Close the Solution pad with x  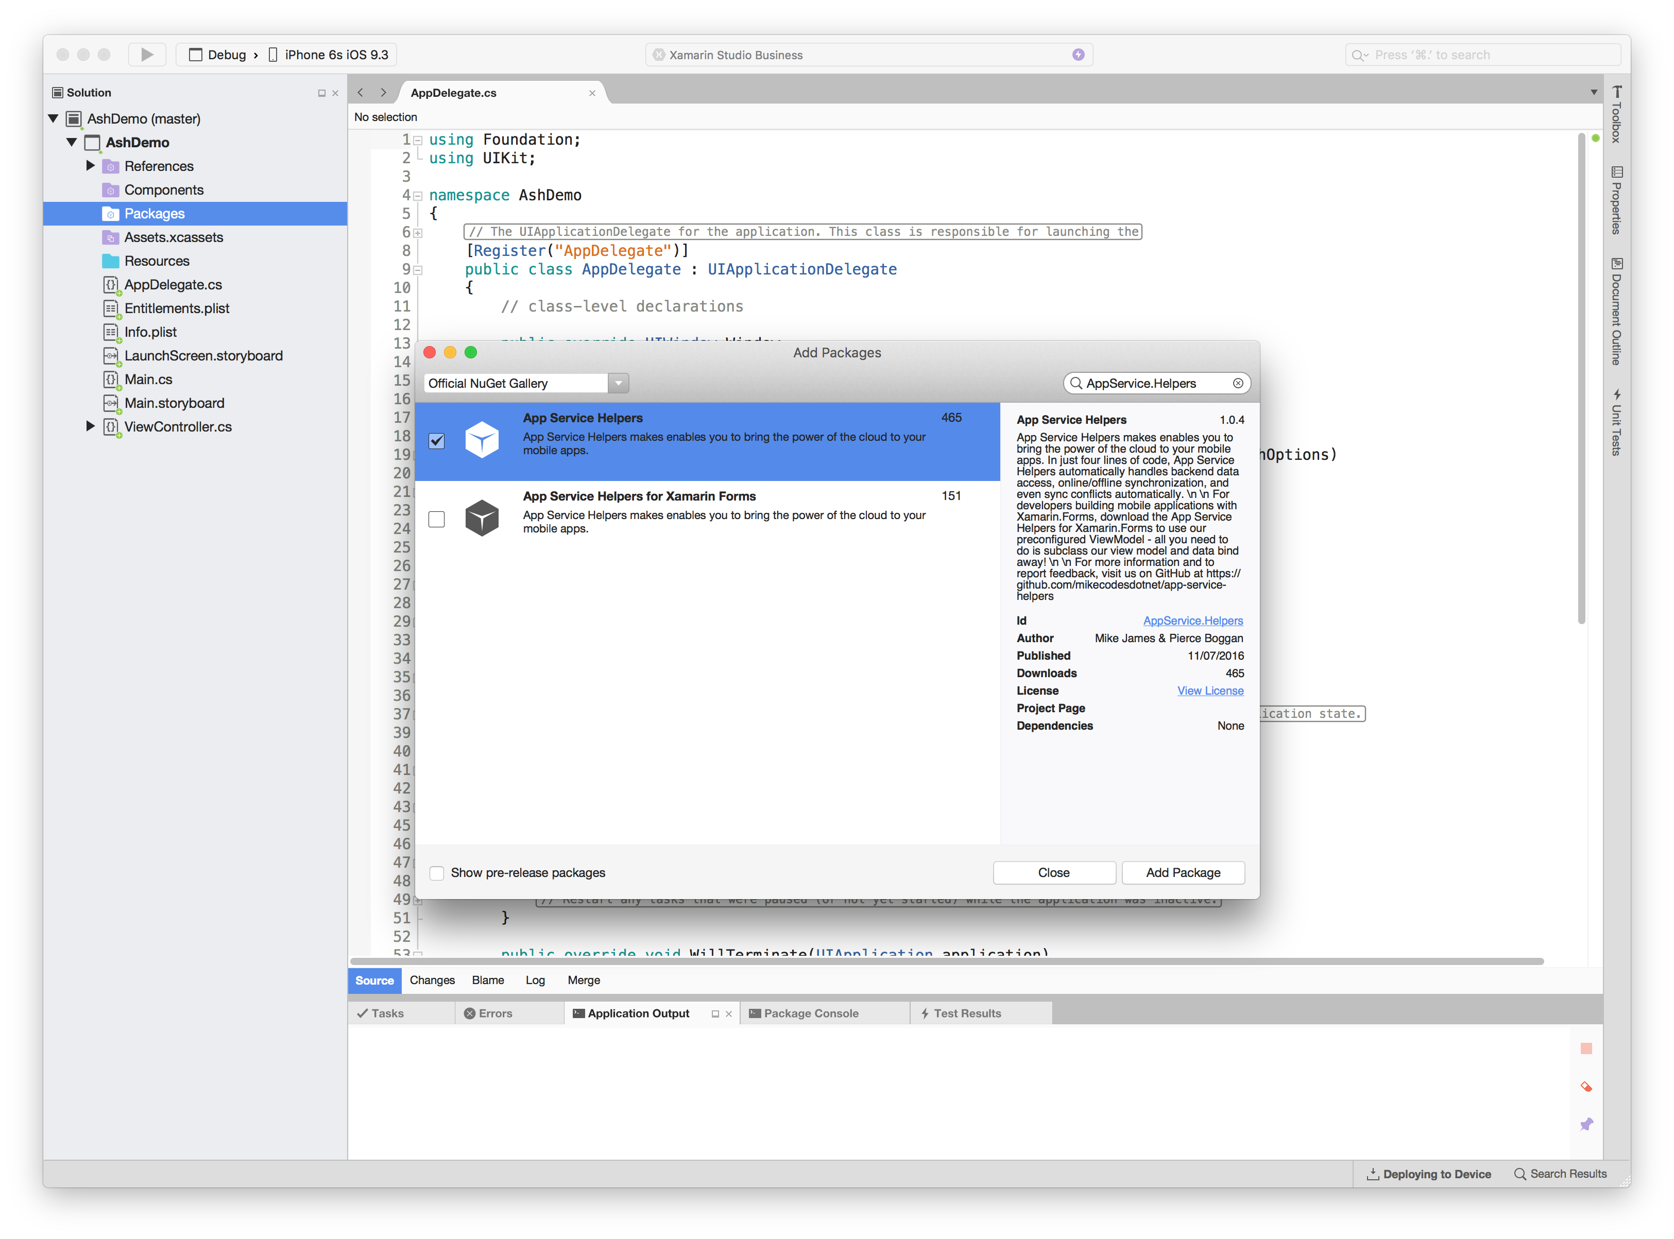[335, 93]
